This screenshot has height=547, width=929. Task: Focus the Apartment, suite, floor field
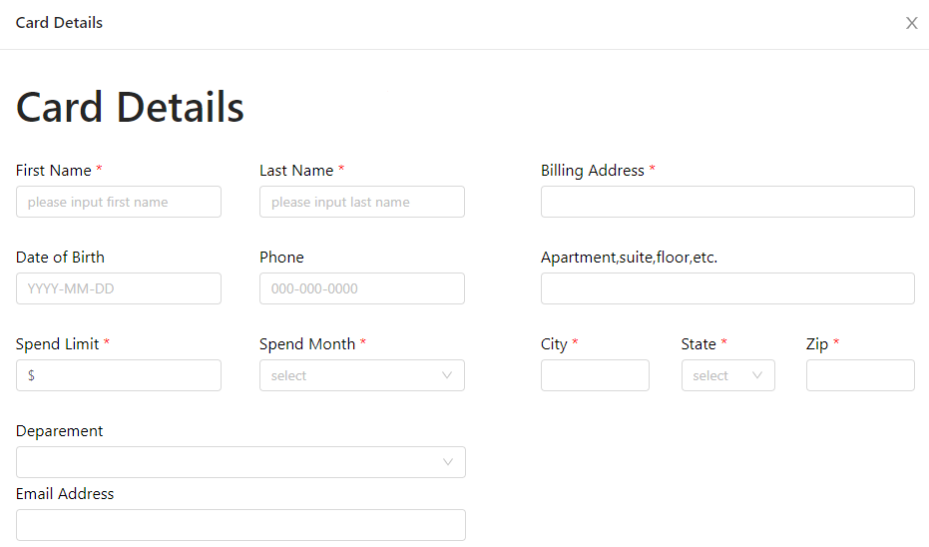click(x=726, y=288)
